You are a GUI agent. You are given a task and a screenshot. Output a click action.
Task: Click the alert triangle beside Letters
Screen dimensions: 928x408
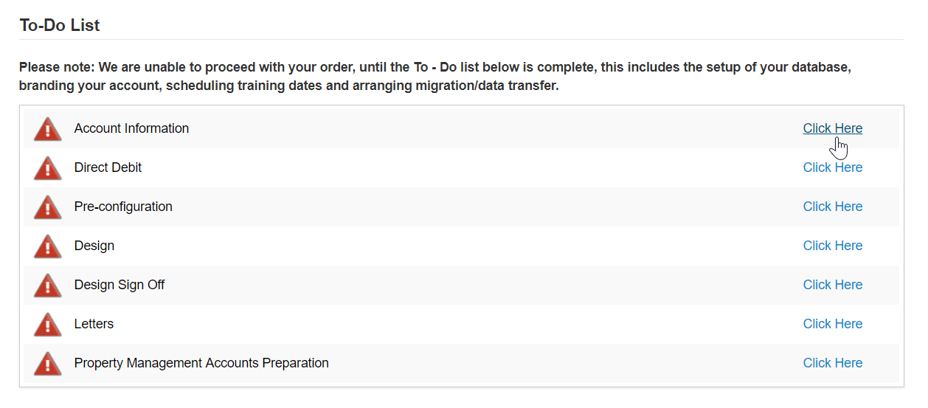tap(48, 325)
